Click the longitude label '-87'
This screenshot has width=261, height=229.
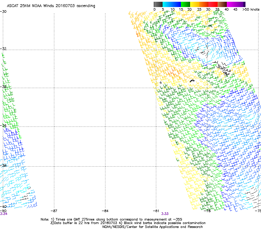54,211
